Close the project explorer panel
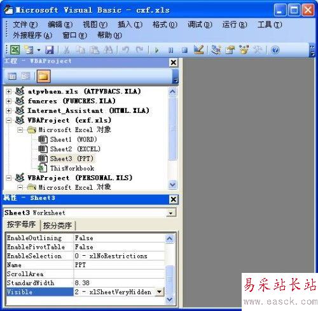The image size is (318, 311). (x=174, y=63)
